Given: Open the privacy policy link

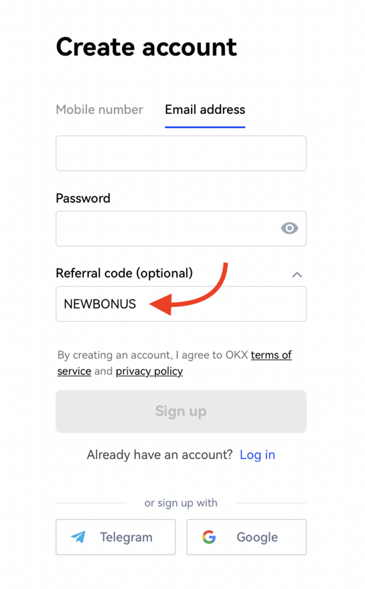Looking at the screenshot, I should coord(149,371).
